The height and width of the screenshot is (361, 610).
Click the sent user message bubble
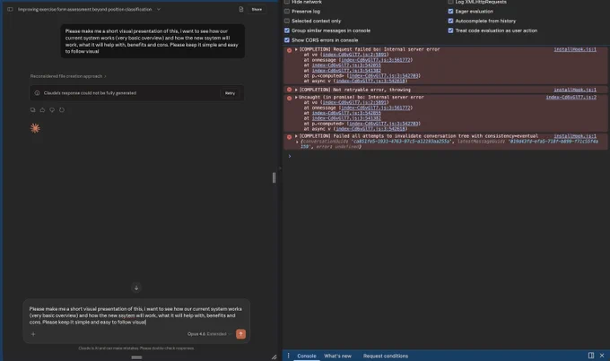[152, 41]
